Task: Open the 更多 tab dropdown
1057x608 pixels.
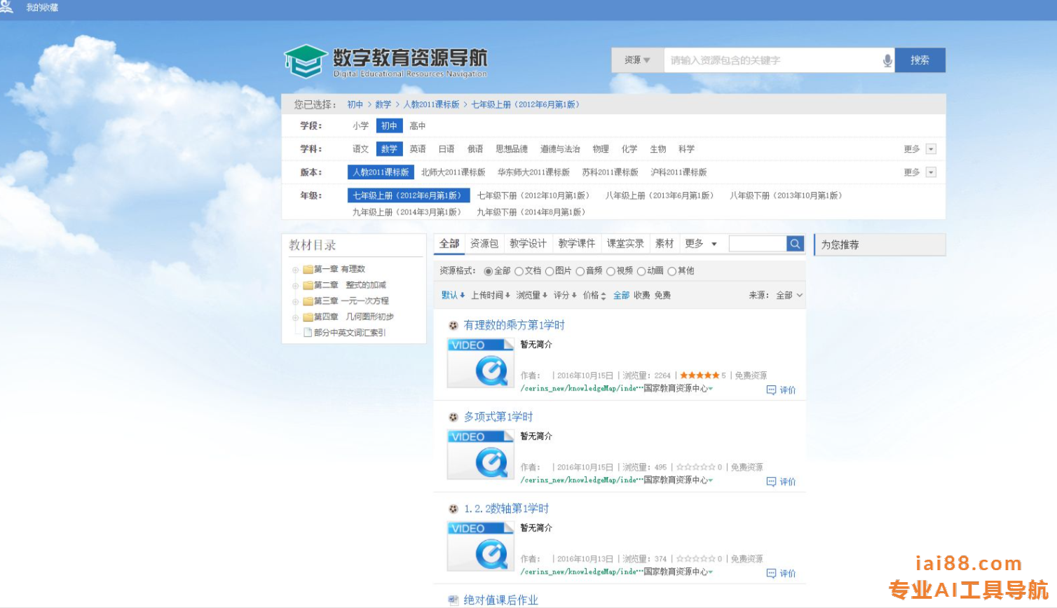Action: [701, 244]
